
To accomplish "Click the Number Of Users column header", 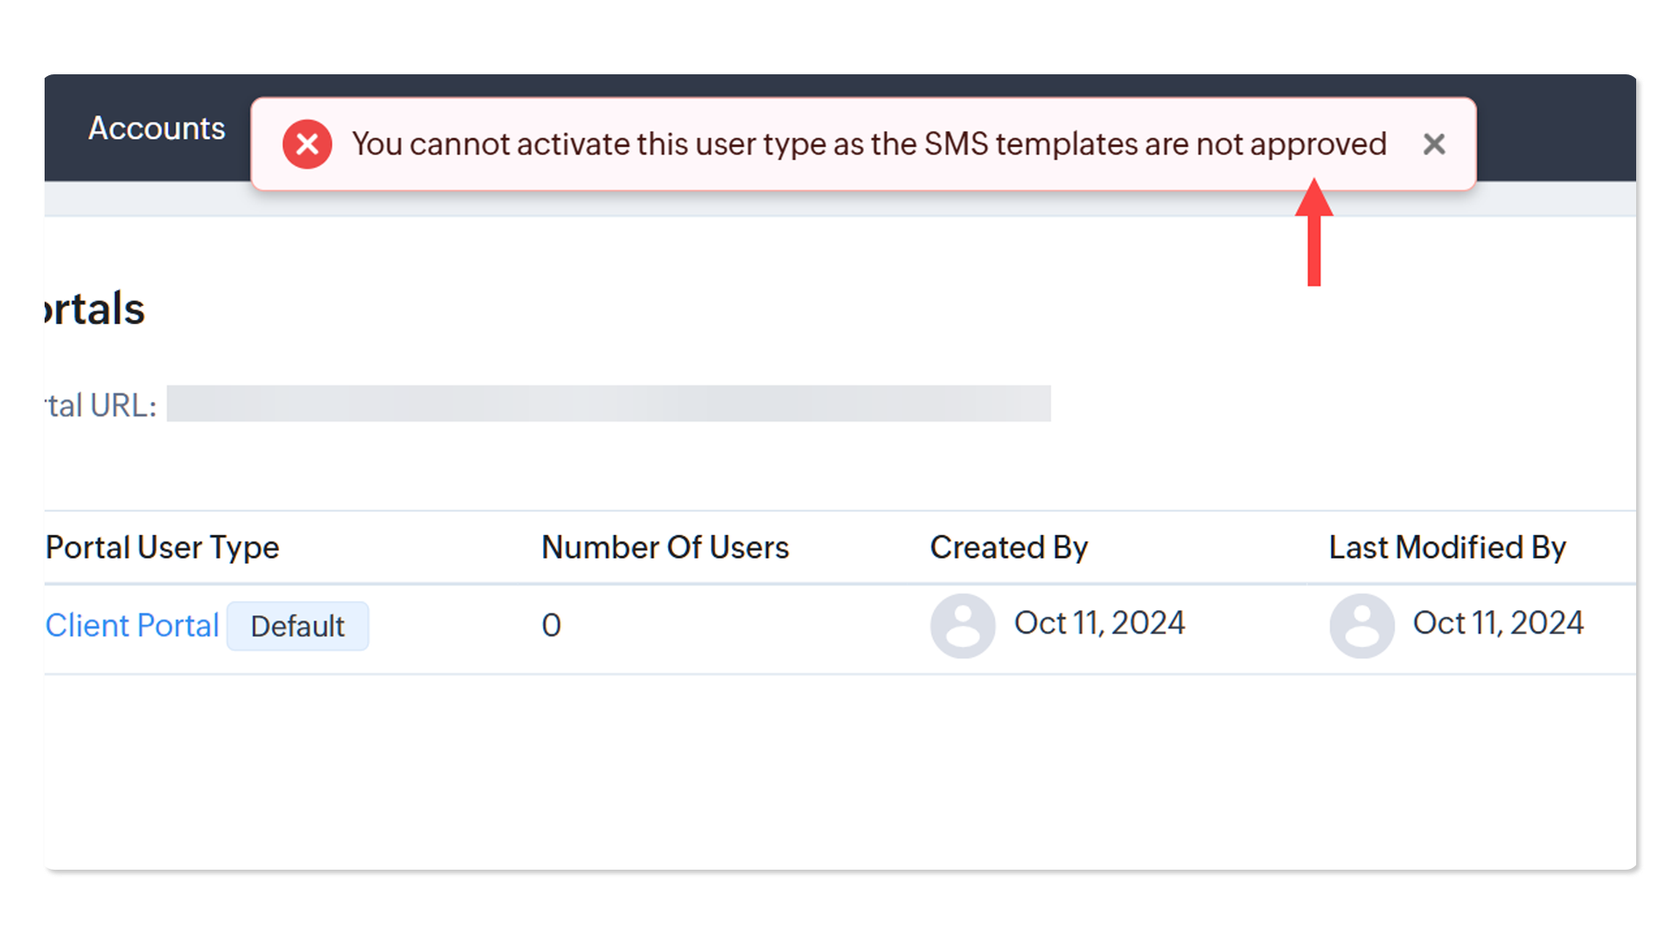I will pyautogui.click(x=665, y=547).
